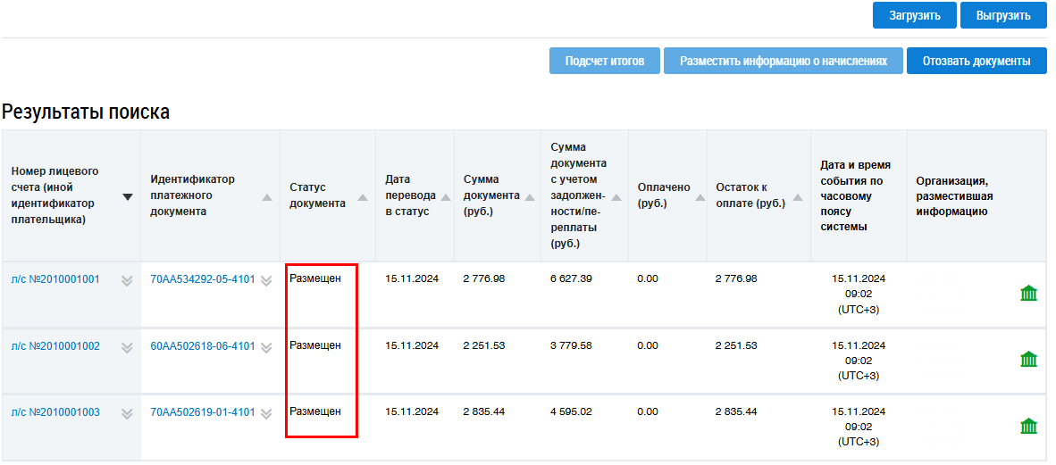1056x465 pixels.
Task: Expand chevron beside document 60AA502618-06-4101
Action: 266,347
